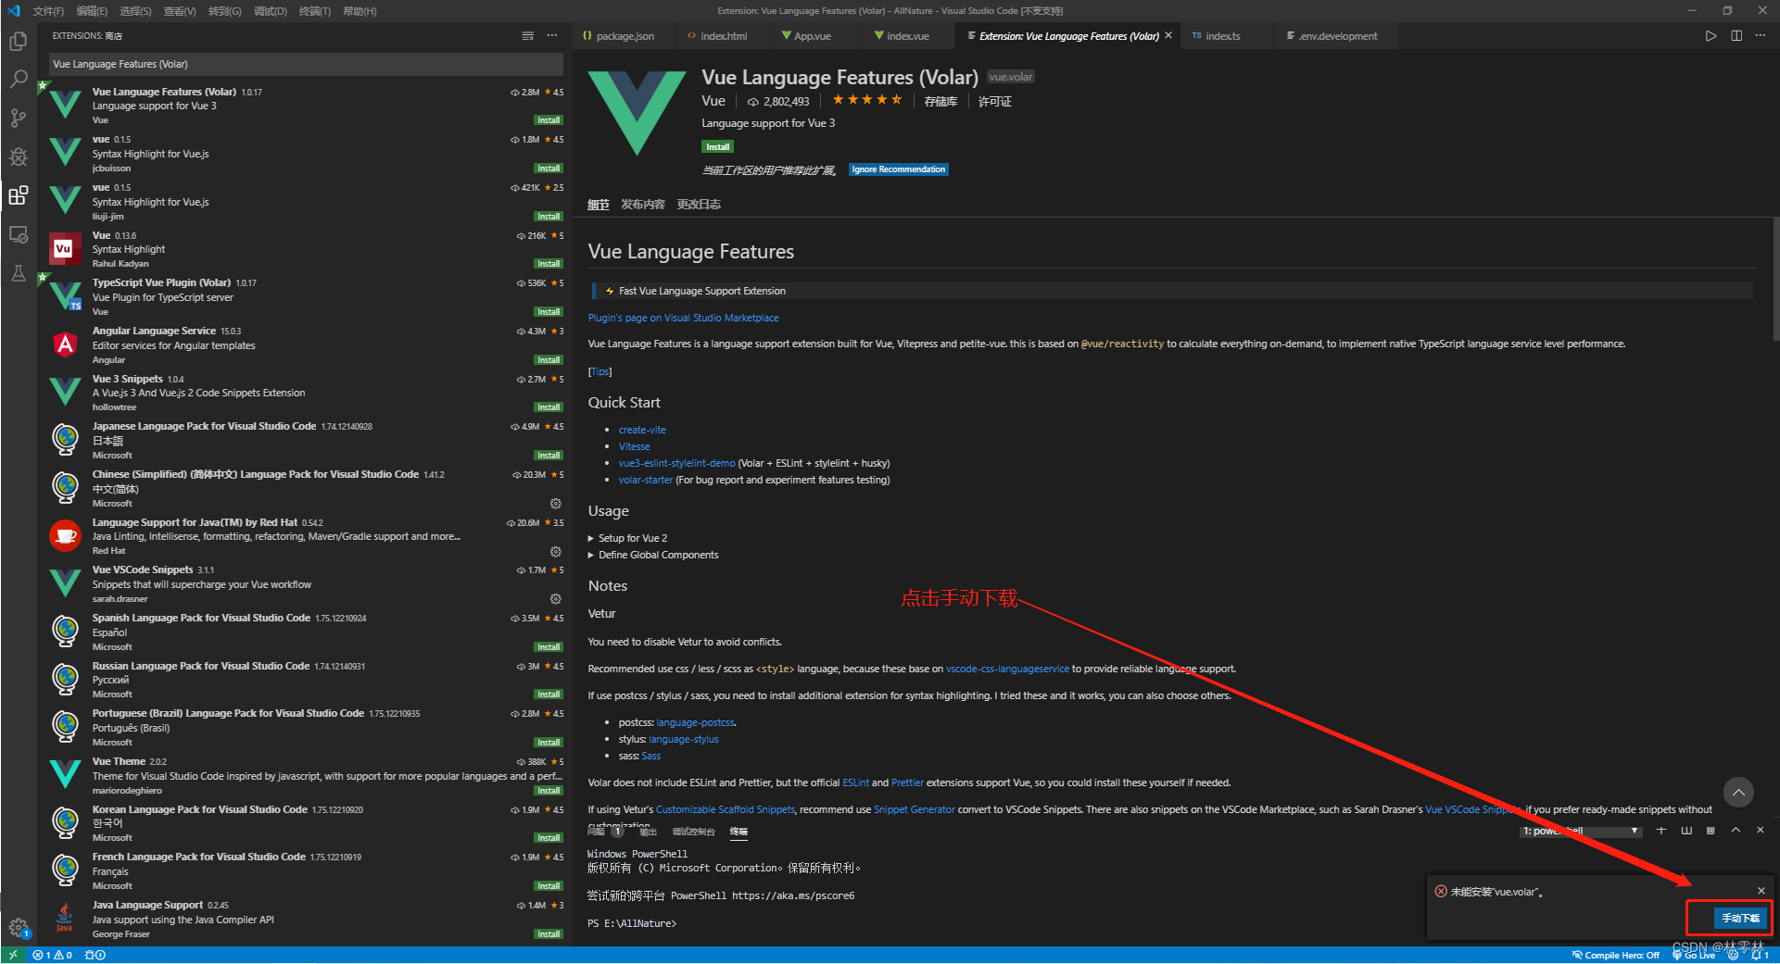1780x964 pixels.
Task: Open the 帮助(H) menu
Action: click(x=360, y=11)
